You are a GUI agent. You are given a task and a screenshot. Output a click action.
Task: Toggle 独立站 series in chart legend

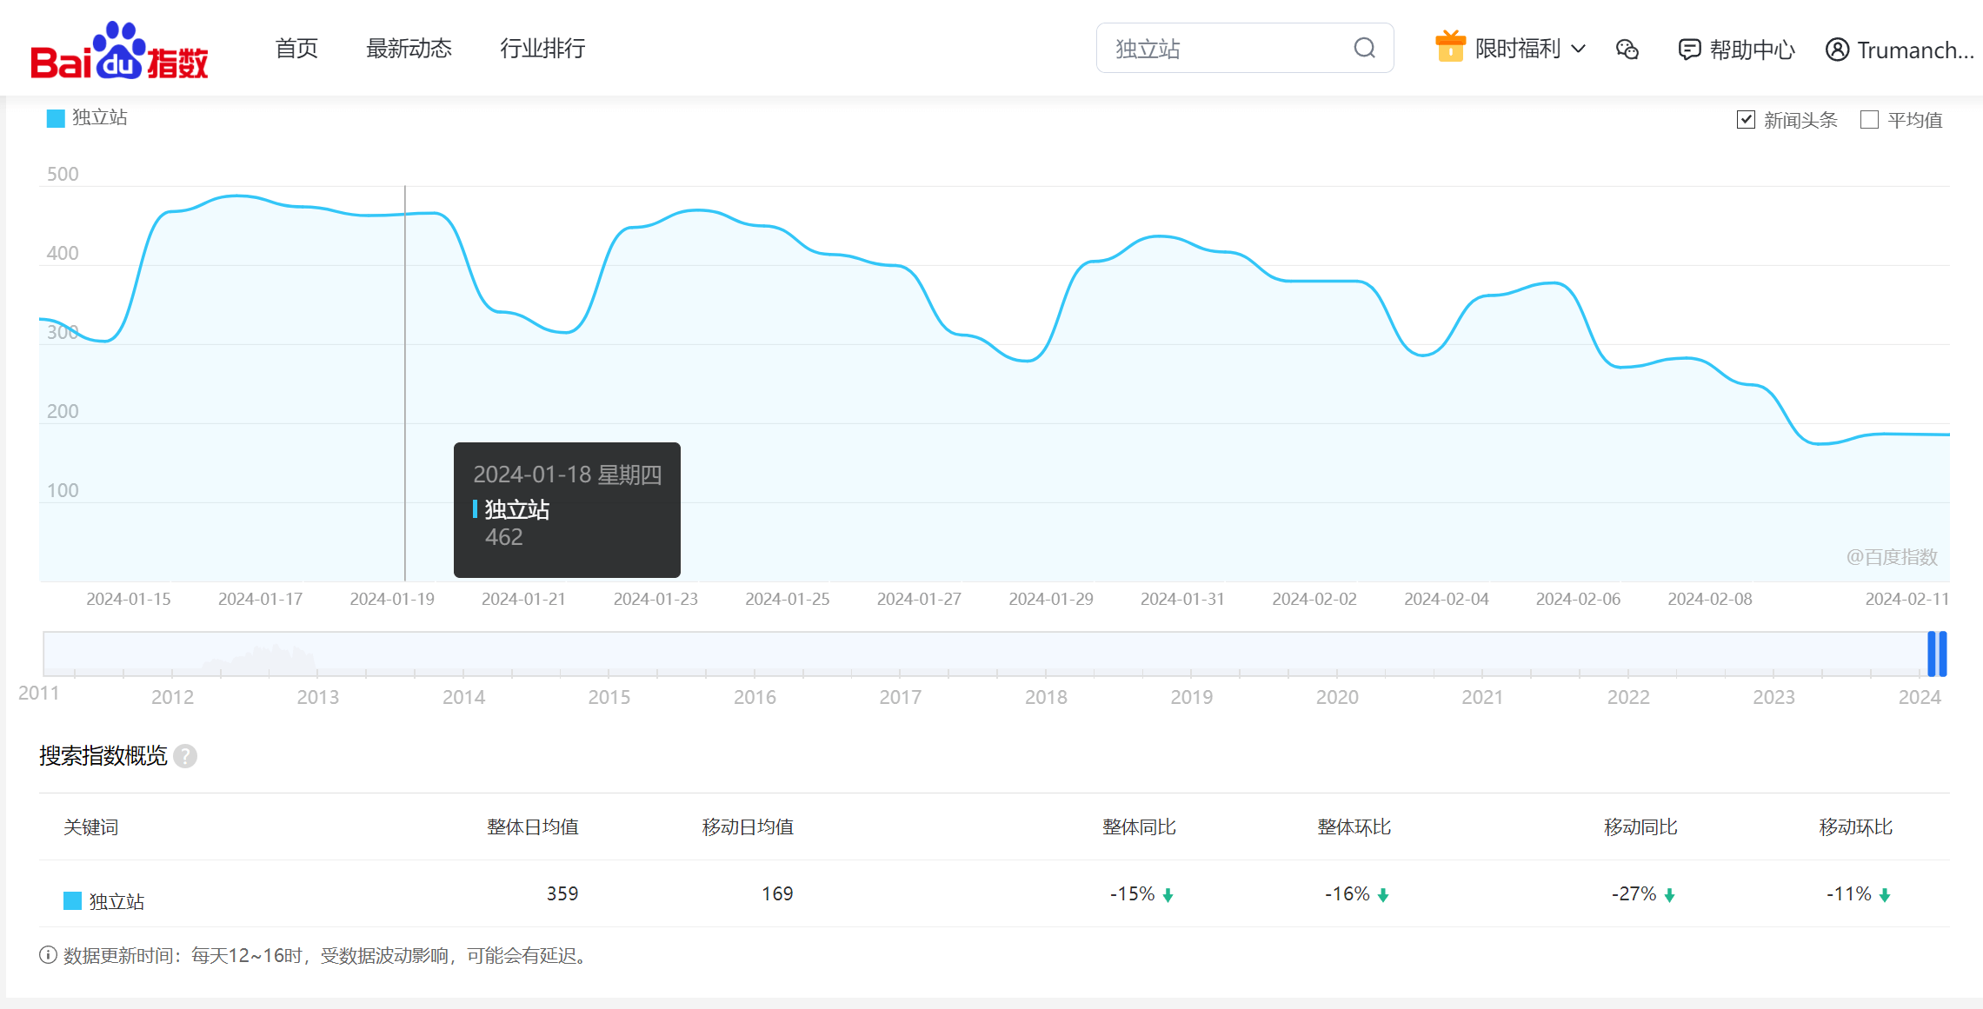86,117
